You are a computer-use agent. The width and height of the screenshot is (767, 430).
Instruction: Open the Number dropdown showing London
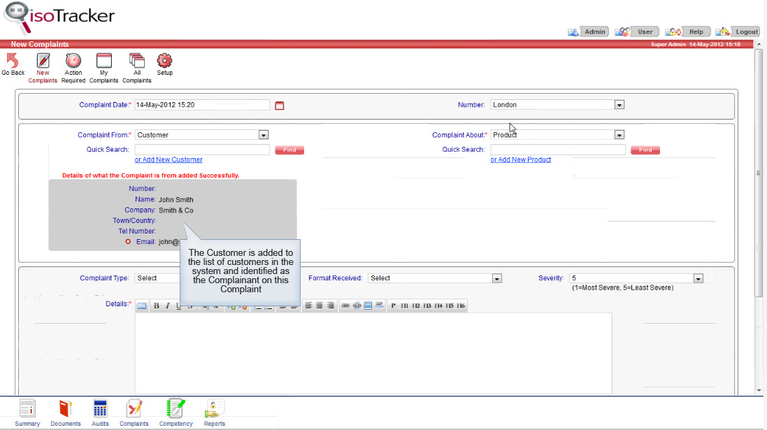click(x=619, y=105)
